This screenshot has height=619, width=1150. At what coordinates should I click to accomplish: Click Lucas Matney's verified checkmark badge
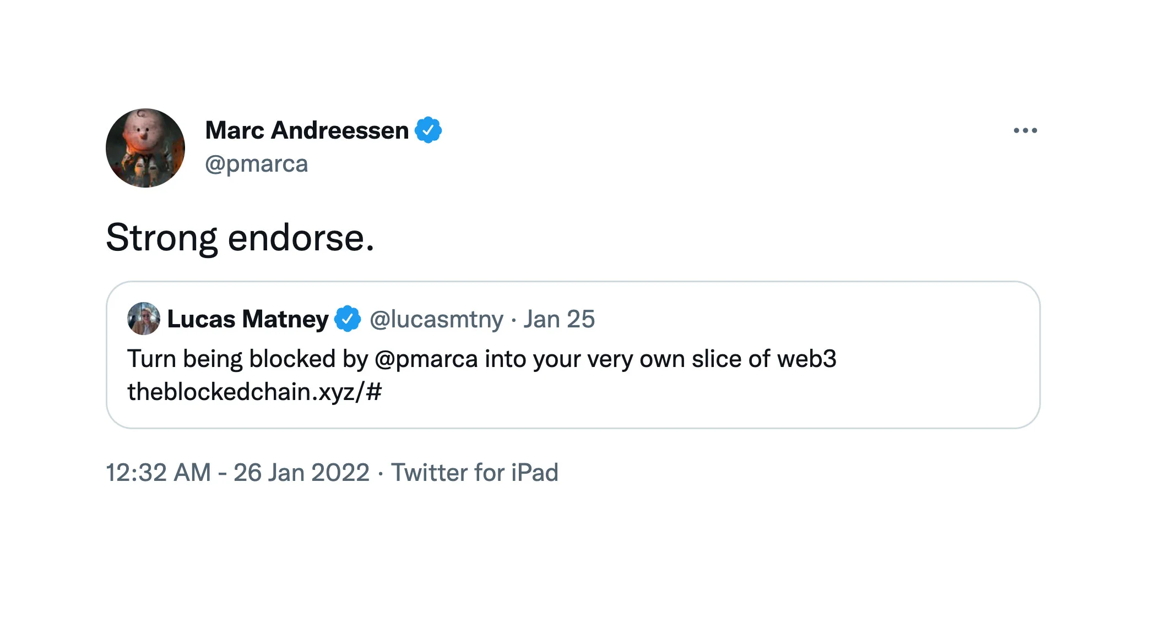click(348, 319)
